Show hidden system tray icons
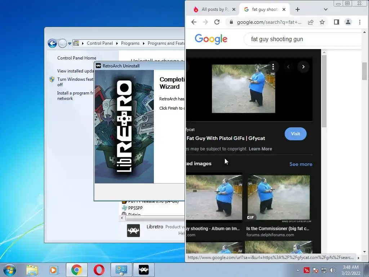 pyautogui.click(x=298, y=270)
